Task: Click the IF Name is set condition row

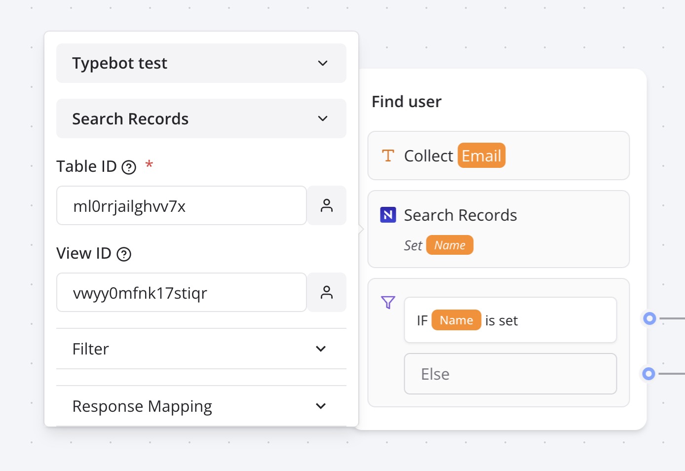Action: coord(510,320)
